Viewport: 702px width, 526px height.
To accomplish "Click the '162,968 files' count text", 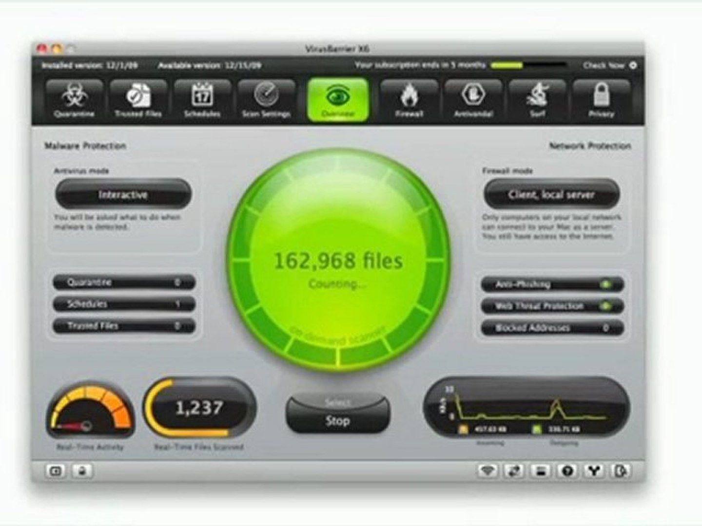I will pos(338,261).
